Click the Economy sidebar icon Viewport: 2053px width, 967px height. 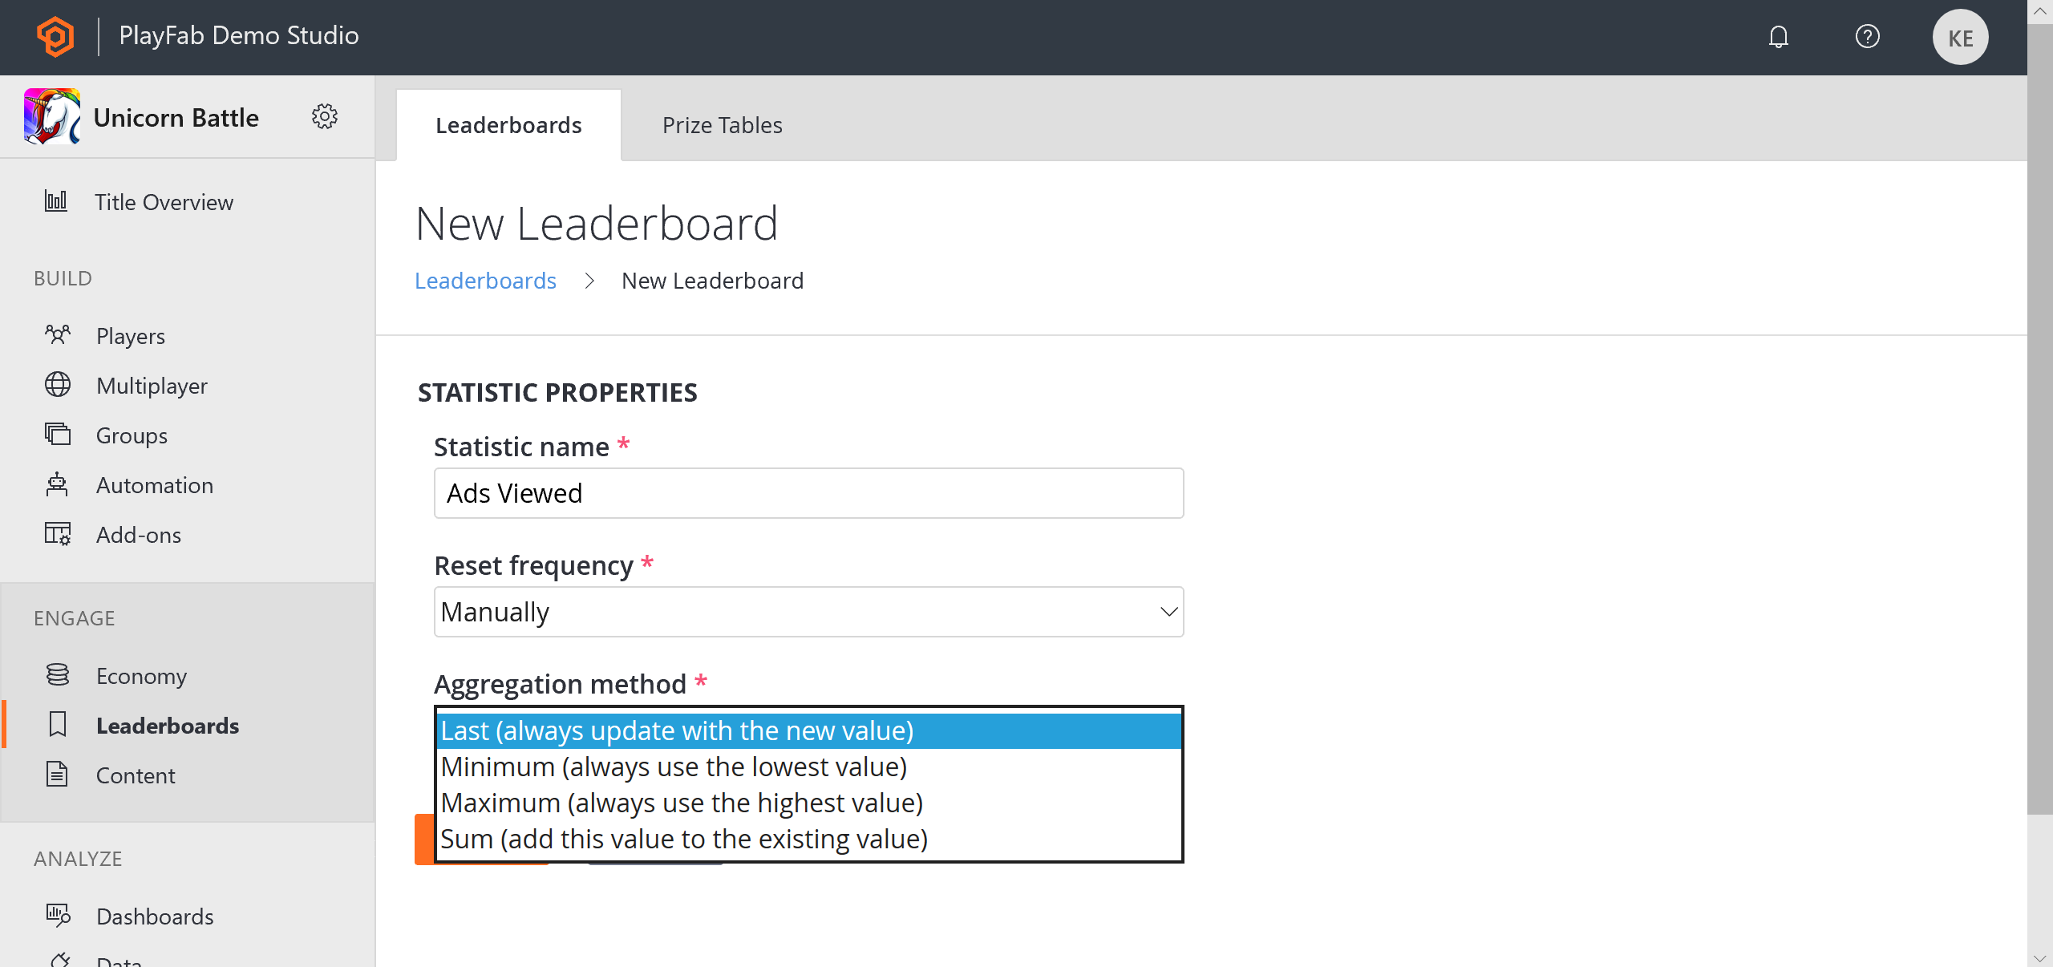[58, 675]
